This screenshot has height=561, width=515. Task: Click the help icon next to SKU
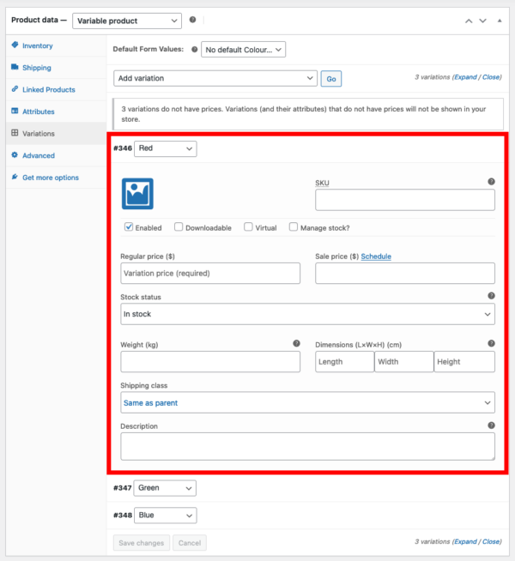click(x=491, y=182)
